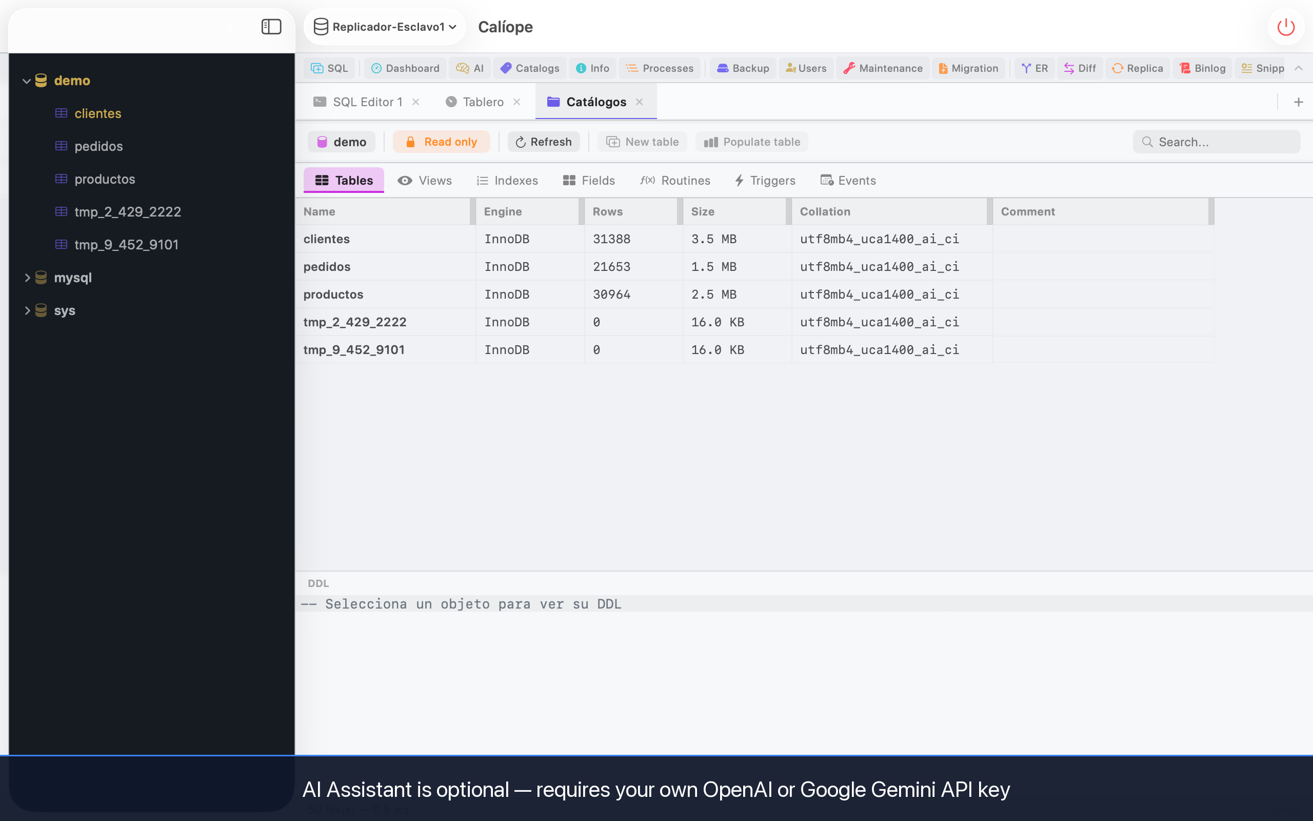Switch to the Events sub-tab
The width and height of the screenshot is (1313, 821).
click(x=848, y=180)
